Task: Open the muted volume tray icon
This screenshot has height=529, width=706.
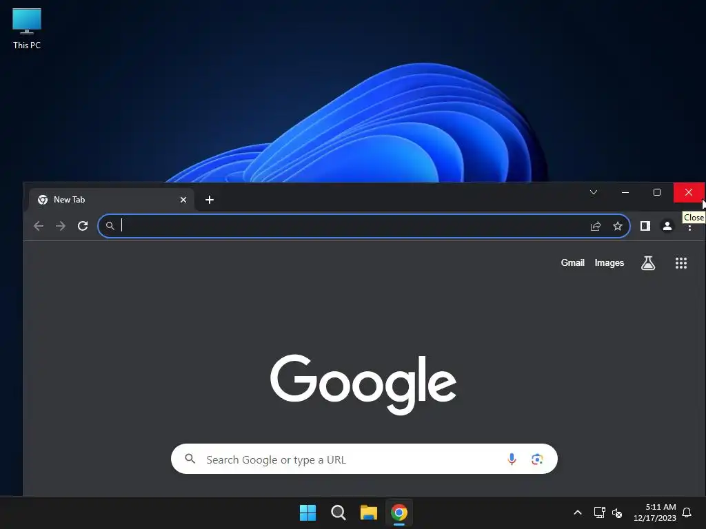Action: point(617,512)
